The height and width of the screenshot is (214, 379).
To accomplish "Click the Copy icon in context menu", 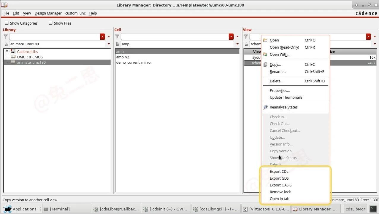I will pyautogui.click(x=265, y=64).
